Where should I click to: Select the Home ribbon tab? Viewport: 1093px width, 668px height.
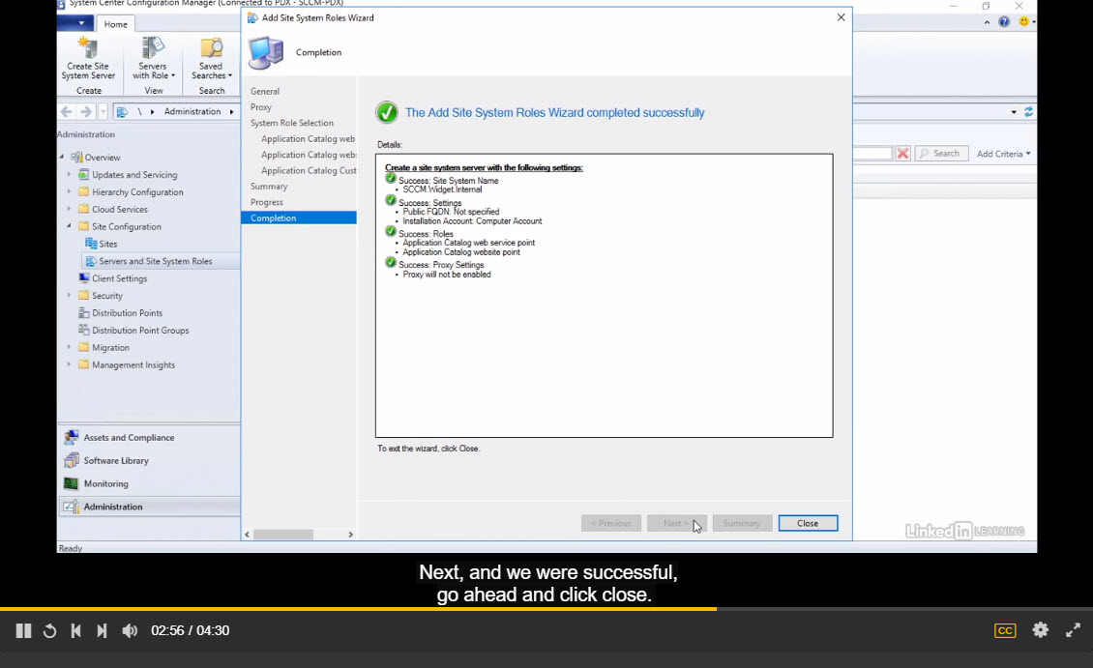pos(116,24)
